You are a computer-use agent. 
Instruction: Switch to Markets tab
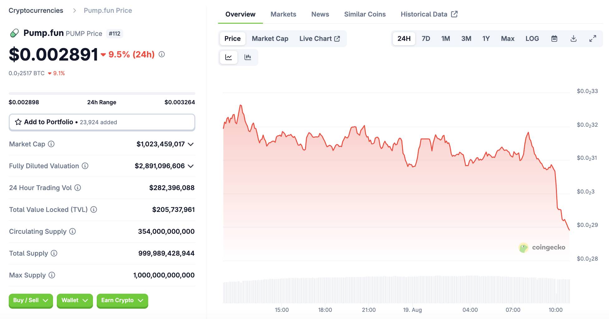(283, 14)
